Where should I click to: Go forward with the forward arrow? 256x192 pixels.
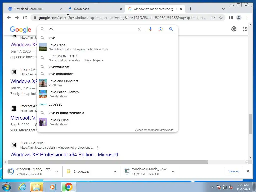[x=17, y=18]
